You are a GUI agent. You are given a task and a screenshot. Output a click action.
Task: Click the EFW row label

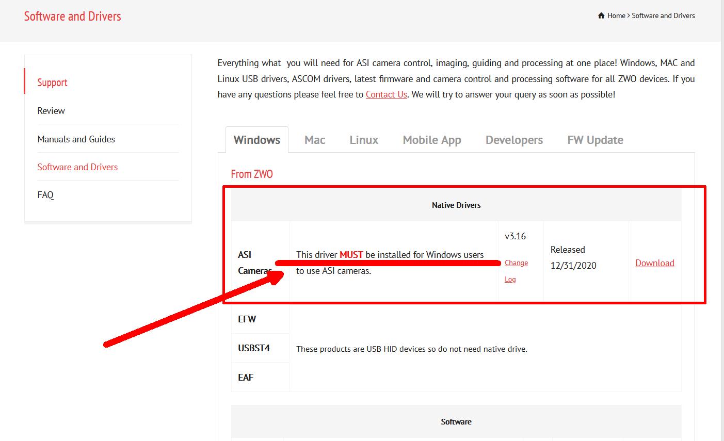point(247,319)
